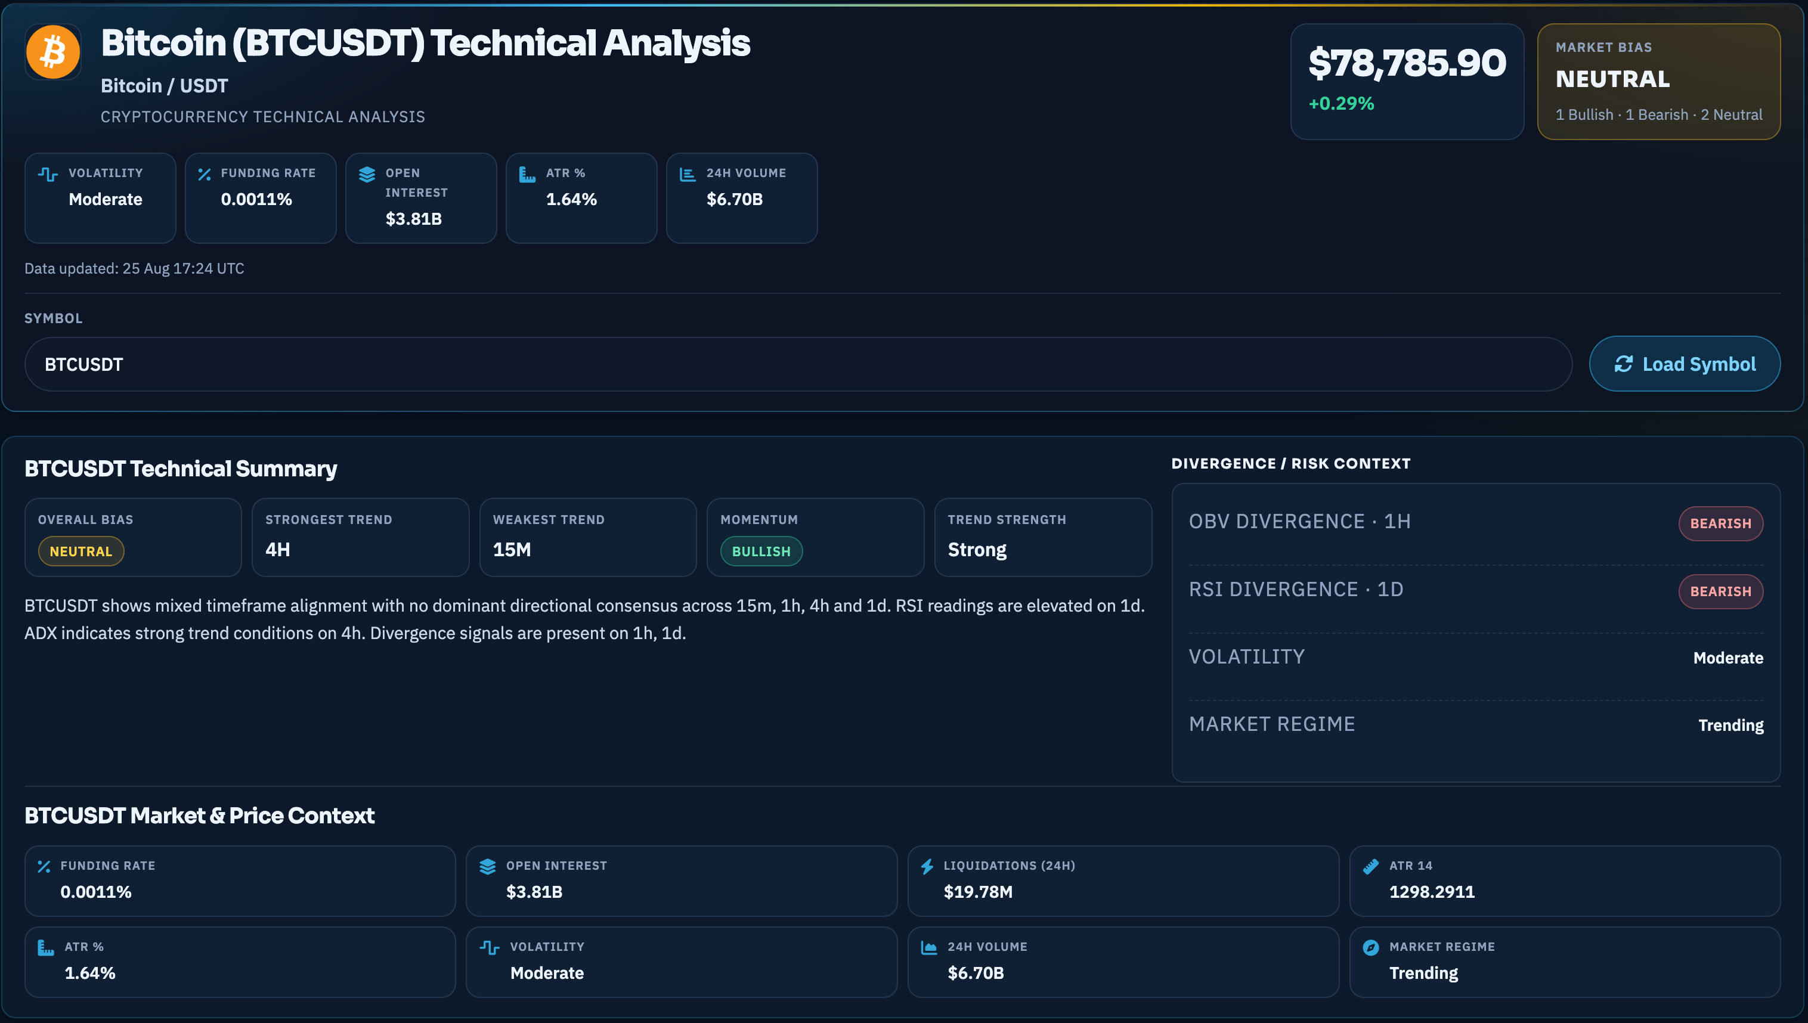This screenshot has width=1808, height=1023.
Task: Click the 'BTCUSDT Market & Price Context' heading
Action: (200, 816)
